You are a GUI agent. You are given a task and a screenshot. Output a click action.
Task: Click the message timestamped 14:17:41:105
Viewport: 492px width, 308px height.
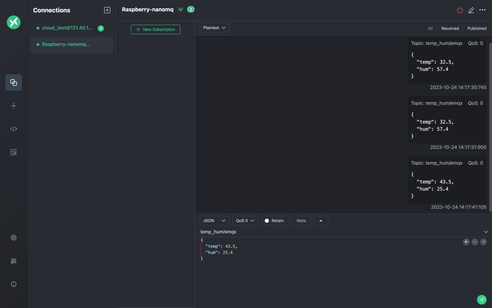(447, 179)
